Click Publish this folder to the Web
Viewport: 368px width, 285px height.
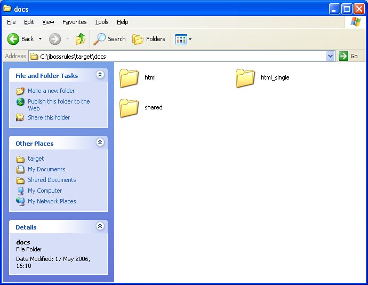pos(59,105)
